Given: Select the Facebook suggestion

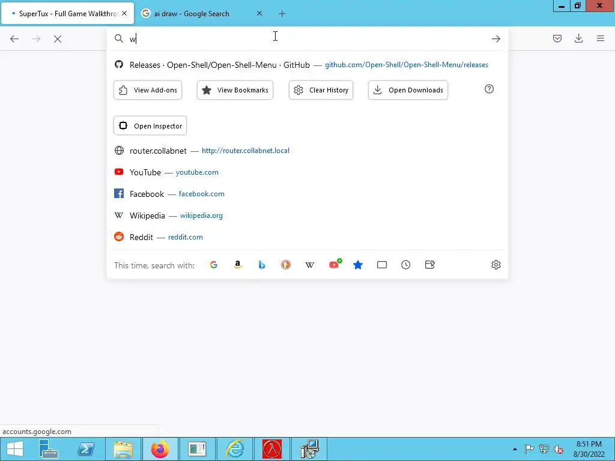Looking at the screenshot, I should (307, 194).
